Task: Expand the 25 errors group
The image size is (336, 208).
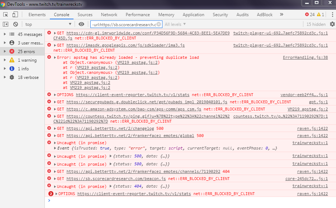Action: 5,51
